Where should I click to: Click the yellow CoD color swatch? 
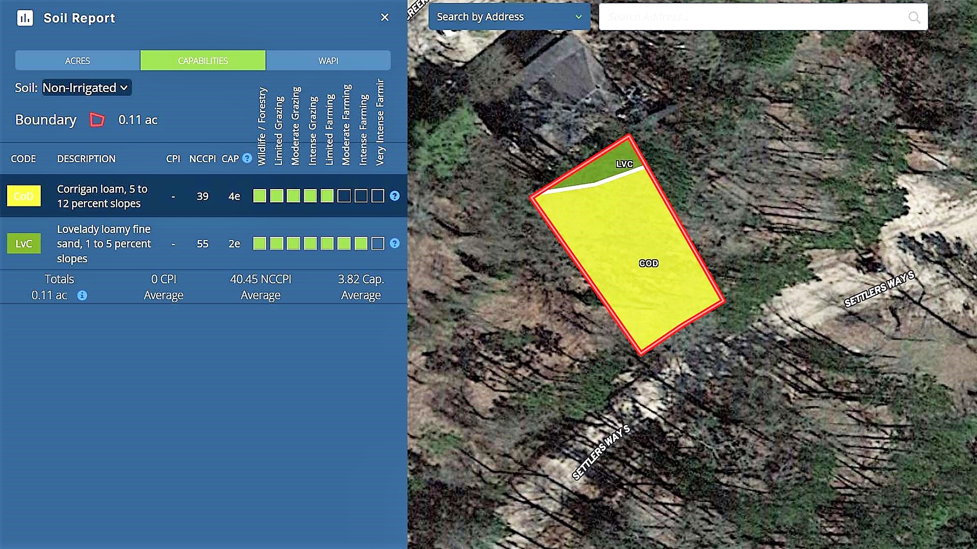click(23, 196)
